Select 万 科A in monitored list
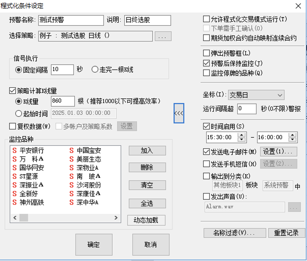The width and height of the screenshot is (307, 261). point(32,159)
